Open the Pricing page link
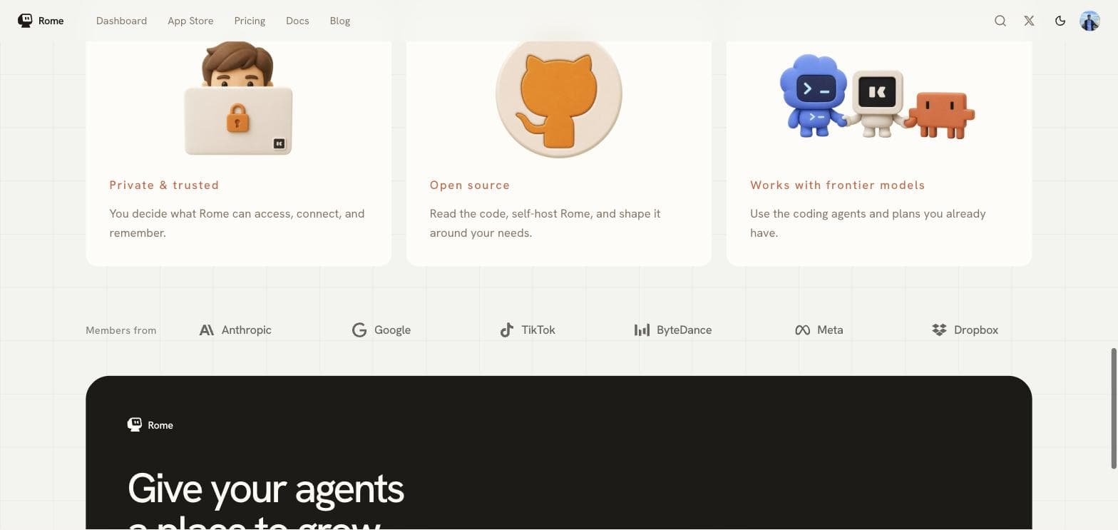Screen dimensions: 1118x530 coord(250,21)
